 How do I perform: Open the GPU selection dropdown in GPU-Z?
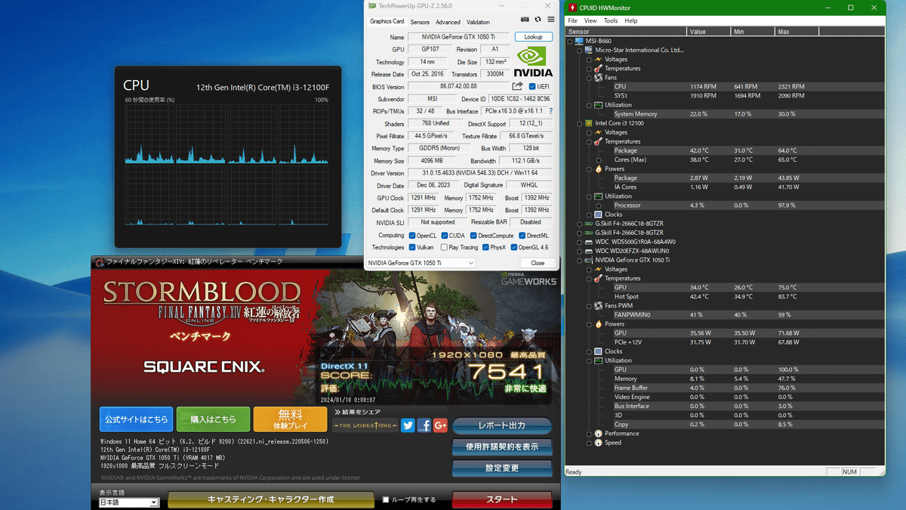pyautogui.click(x=421, y=263)
